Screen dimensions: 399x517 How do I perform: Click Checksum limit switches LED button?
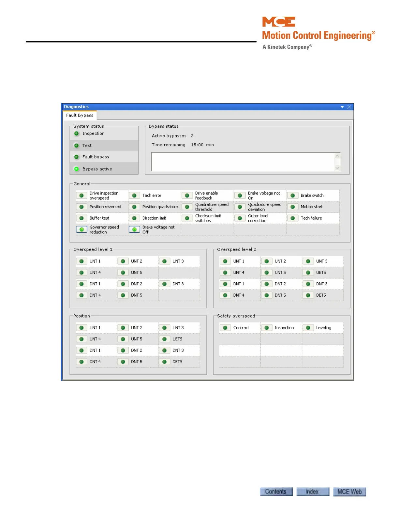[x=187, y=218]
